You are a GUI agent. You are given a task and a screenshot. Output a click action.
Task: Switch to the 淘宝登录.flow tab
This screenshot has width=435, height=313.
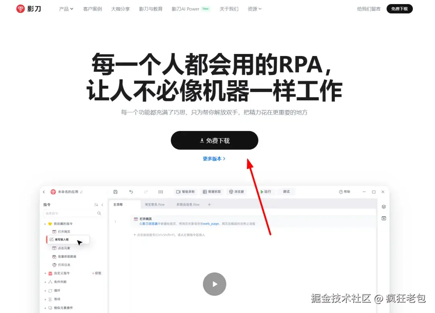pyautogui.click(x=155, y=205)
